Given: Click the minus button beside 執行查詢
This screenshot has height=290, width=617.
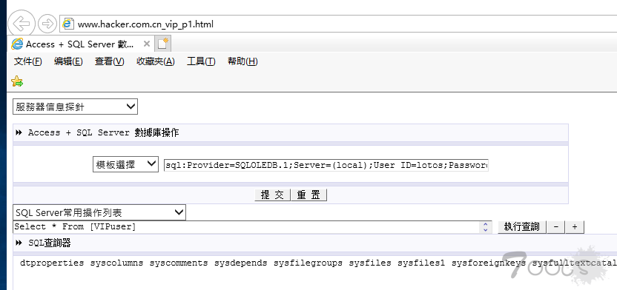Looking at the screenshot, I should (x=556, y=227).
